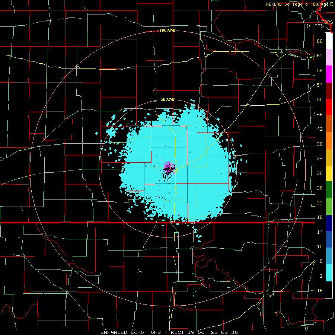Click the '62' legend value label
This screenshot has width=335, height=335.
(320, 56)
